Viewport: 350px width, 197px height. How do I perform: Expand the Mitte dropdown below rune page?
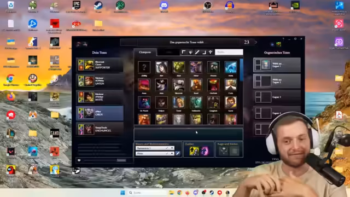[155, 153]
